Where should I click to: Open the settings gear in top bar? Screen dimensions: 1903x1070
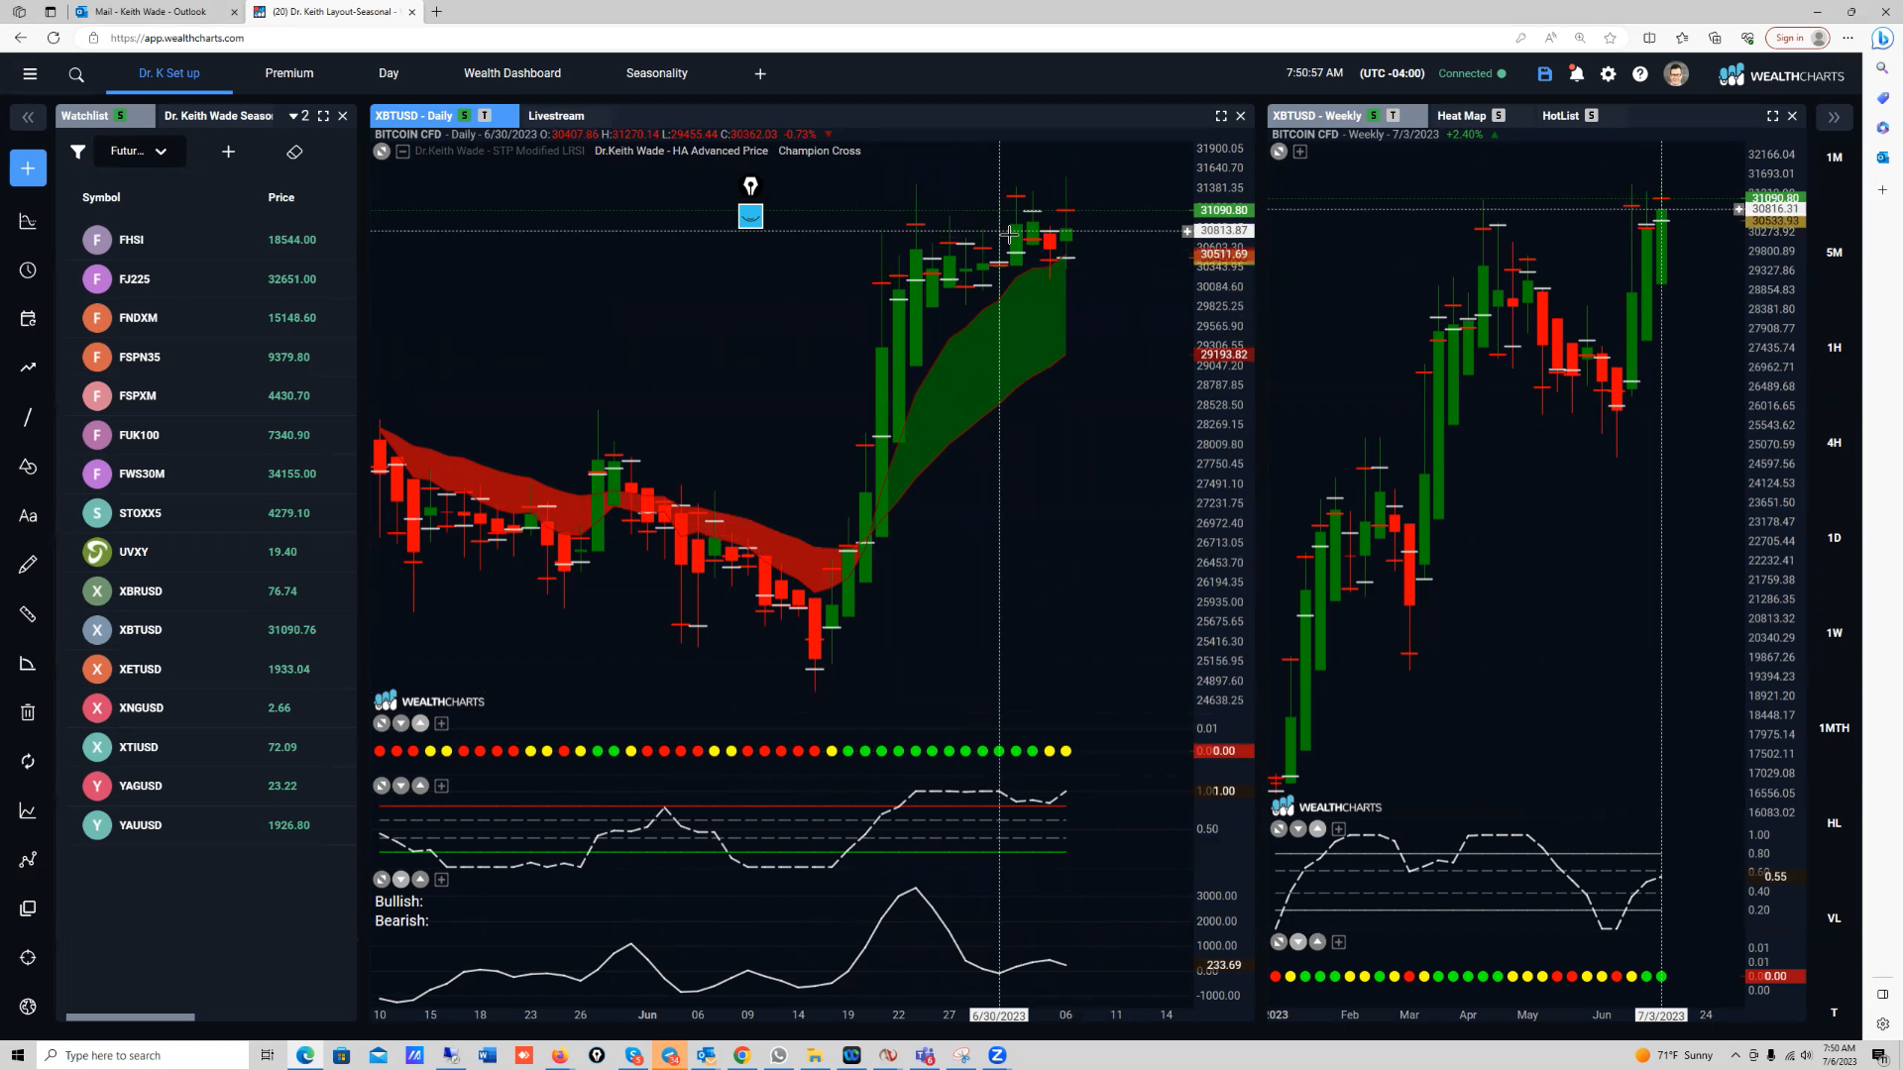coord(1608,74)
